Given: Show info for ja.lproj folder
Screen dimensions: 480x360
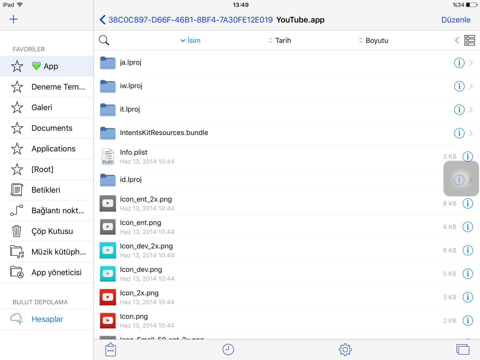Looking at the screenshot, I should pos(459,63).
